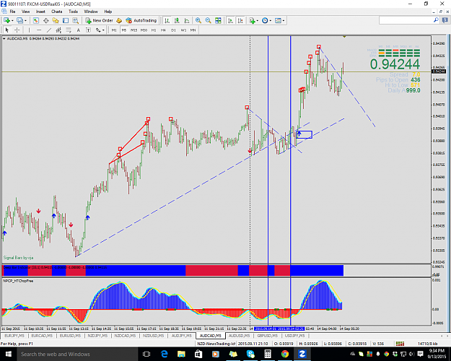Select the Equidistant Channel tool

coord(58,30)
